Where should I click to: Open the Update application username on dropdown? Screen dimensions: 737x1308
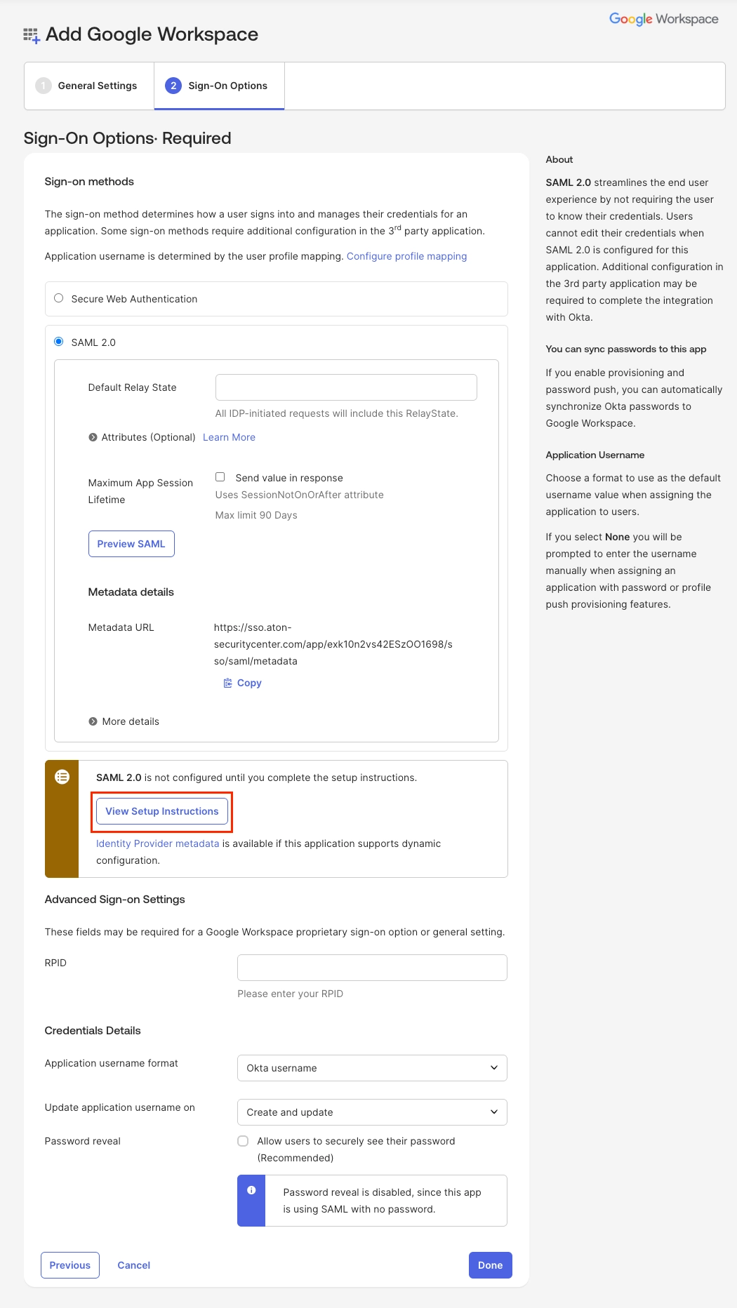pyautogui.click(x=372, y=1112)
